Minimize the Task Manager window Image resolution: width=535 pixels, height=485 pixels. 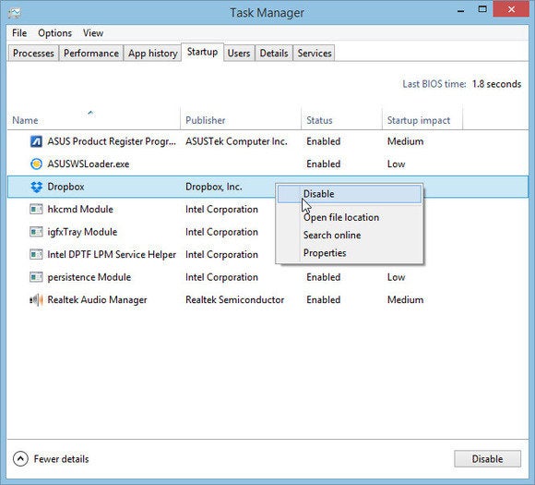coord(460,10)
